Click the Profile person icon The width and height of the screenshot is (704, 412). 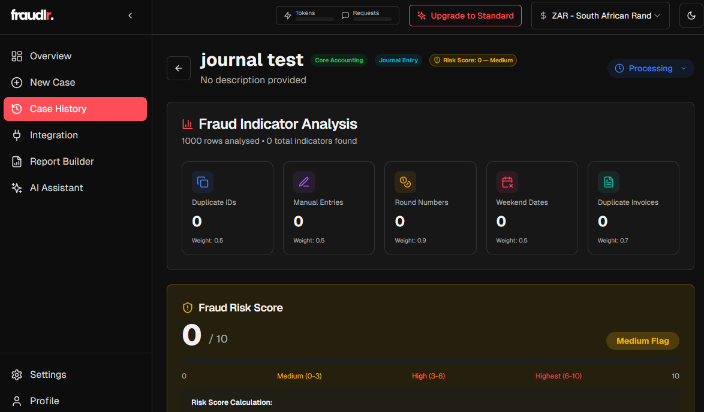point(17,401)
